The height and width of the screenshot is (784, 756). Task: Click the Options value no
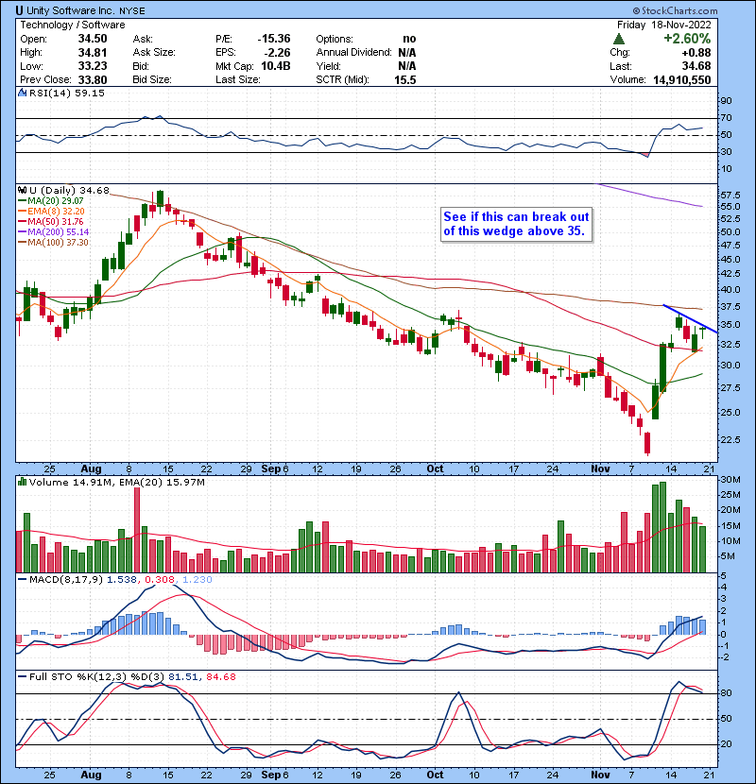pos(409,39)
